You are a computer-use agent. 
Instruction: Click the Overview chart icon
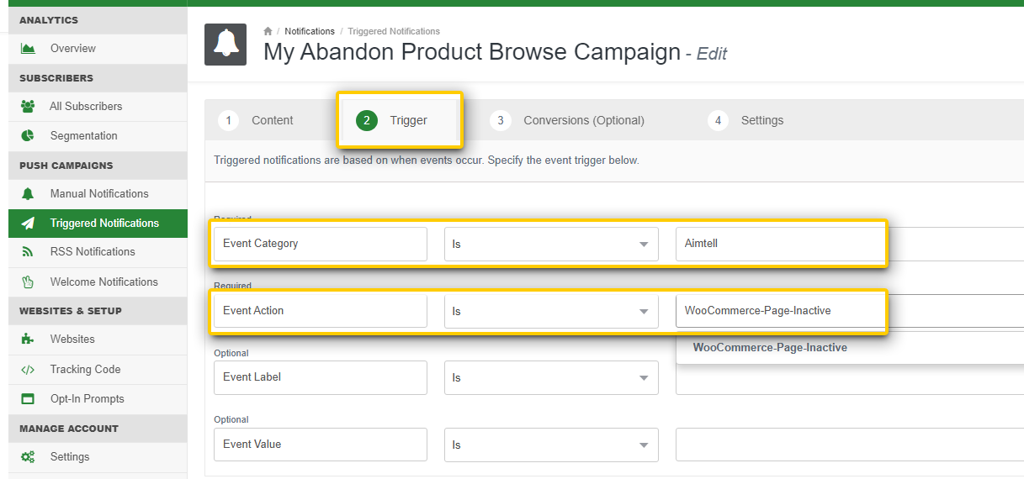coord(28,49)
